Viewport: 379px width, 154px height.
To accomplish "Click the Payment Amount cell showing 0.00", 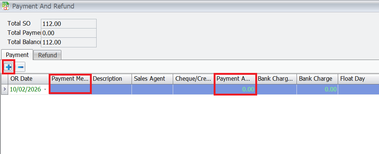I will point(235,89).
